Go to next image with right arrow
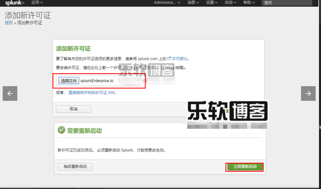Screen dimensions: 321x189 tap(308, 94)
